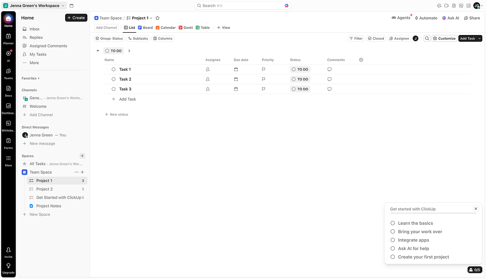Switch to the Board view tab
This screenshot has height=279, width=486.
145,28
